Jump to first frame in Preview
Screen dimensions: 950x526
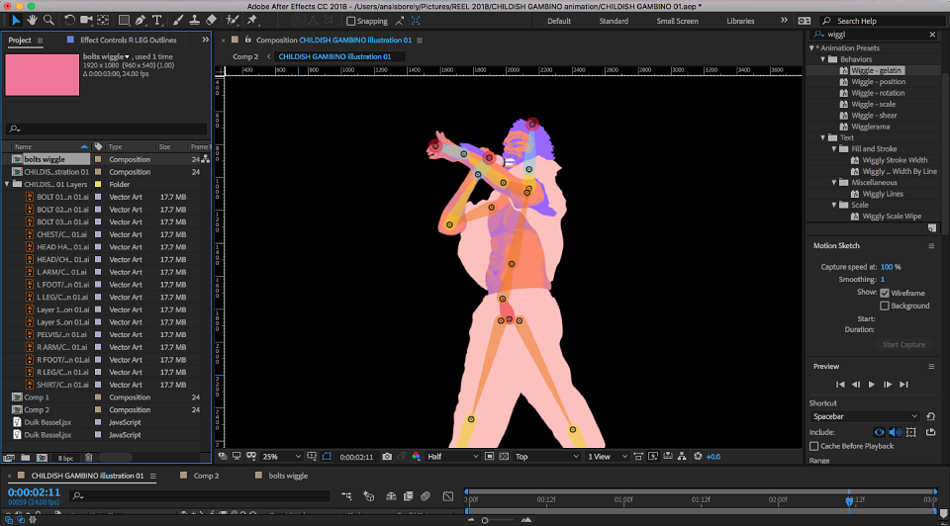coord(840,385)
